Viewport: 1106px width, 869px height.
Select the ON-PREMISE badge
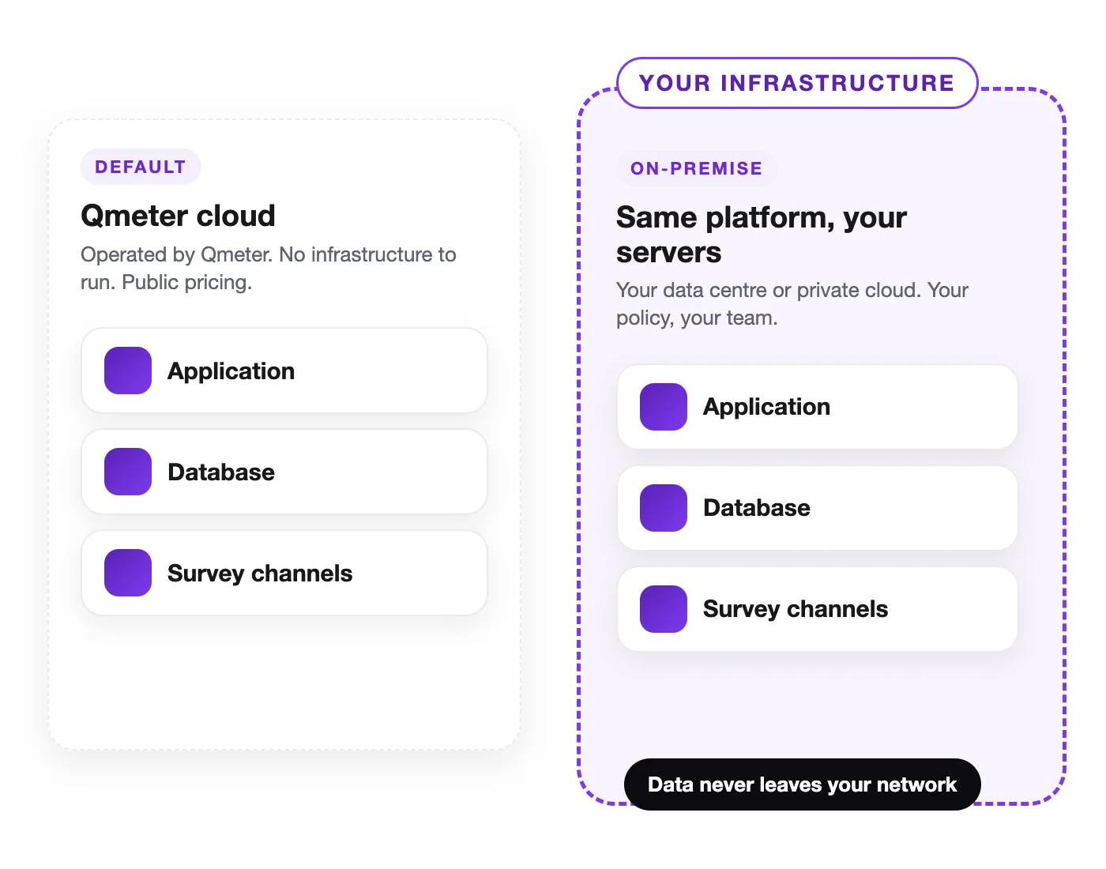[697, 168]
